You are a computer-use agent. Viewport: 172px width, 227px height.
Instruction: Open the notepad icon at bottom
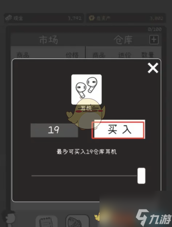click(x=47, y=221)
